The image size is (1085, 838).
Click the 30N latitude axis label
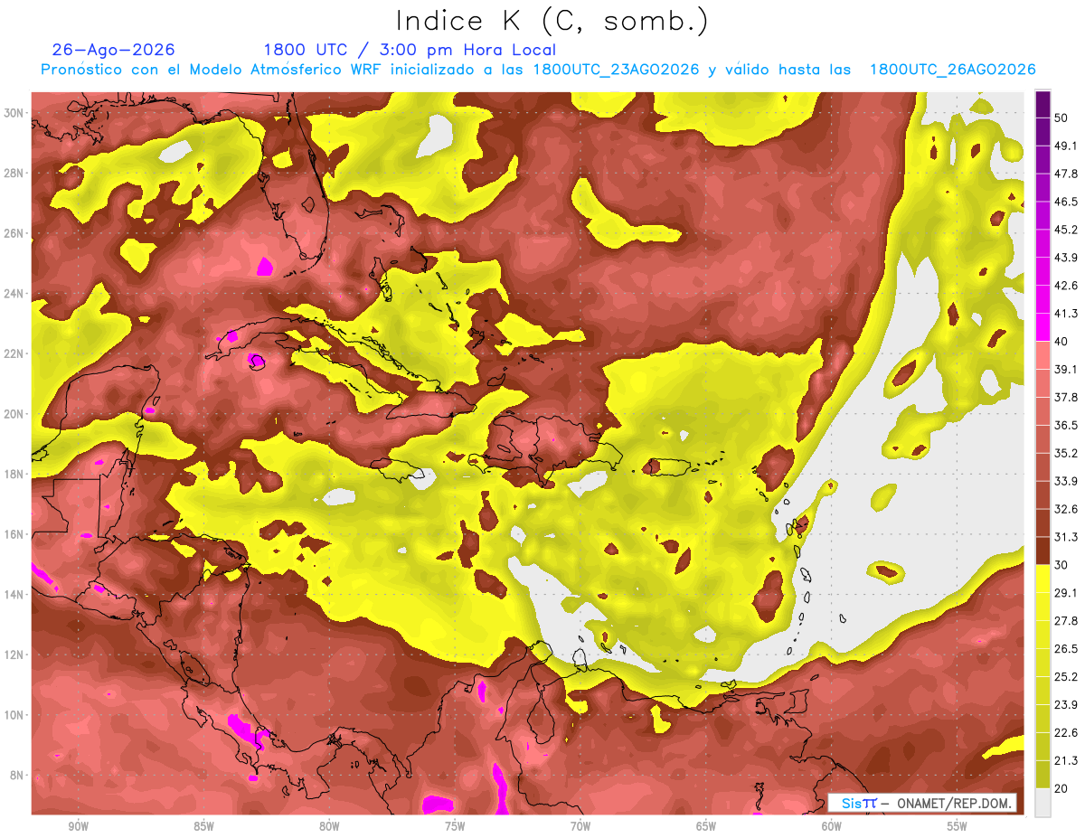(15, 112)
